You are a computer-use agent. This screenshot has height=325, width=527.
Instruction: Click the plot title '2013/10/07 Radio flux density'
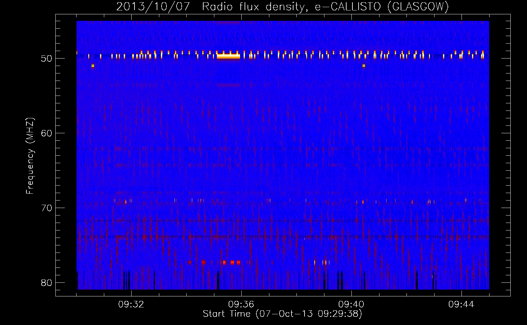click(211, 6)
